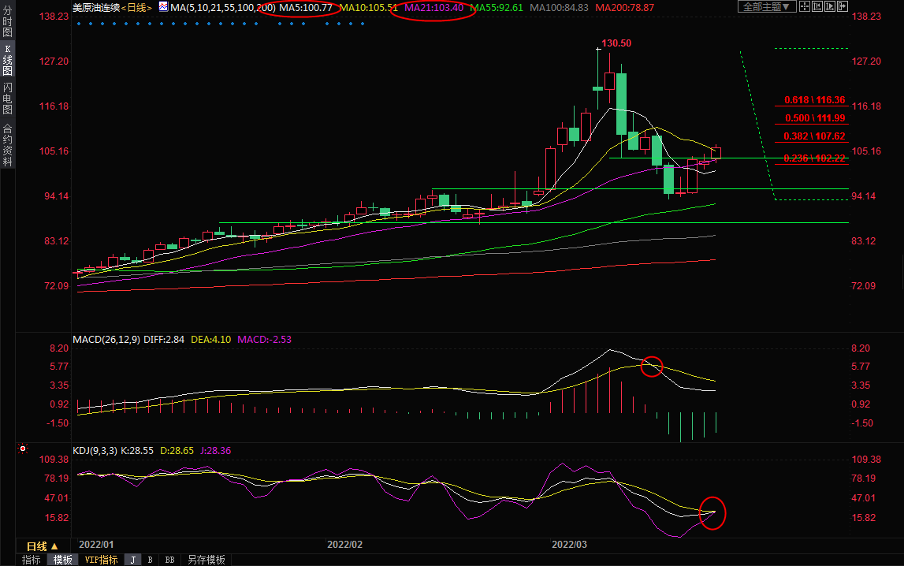Click the last small icon right of 全部主题
This screenshot has height=566, width=904.
[843, 7]
